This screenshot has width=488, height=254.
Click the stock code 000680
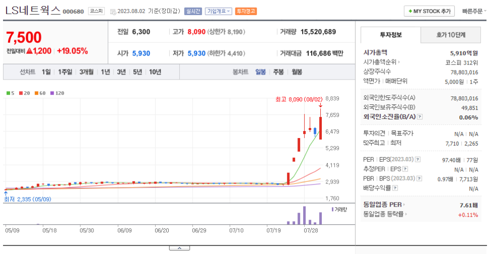[73, 12]
